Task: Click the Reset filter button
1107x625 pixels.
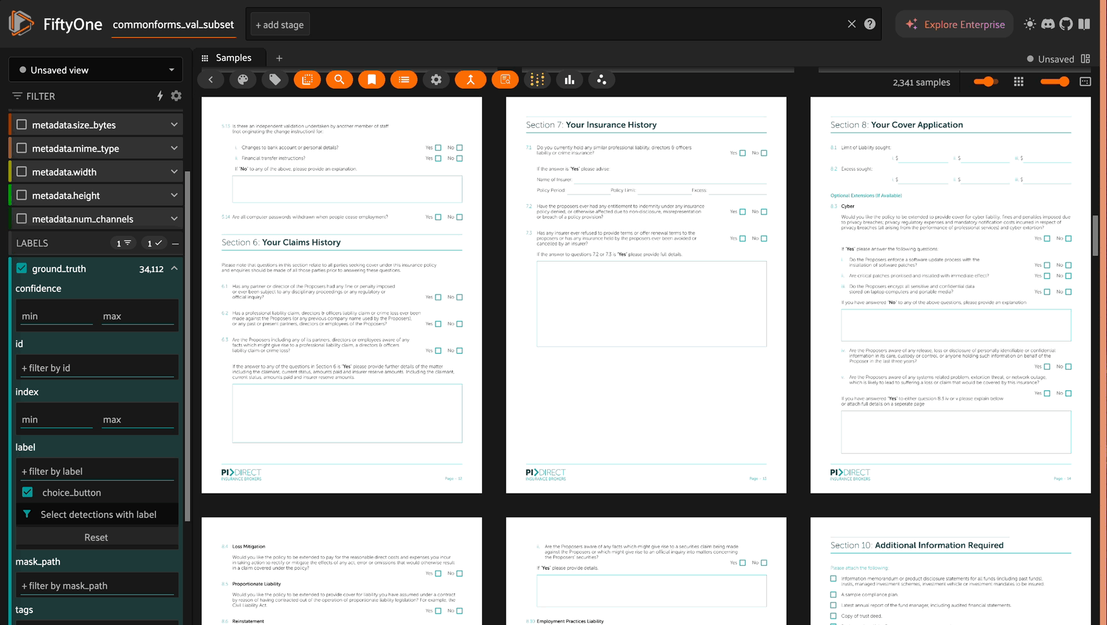Action: coord(96,537)
